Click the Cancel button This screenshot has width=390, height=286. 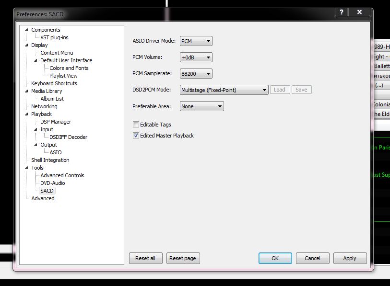[x=312, y=258]
